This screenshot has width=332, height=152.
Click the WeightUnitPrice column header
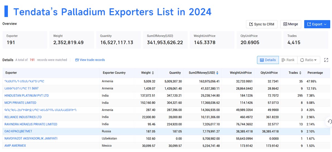pos(241,73)
